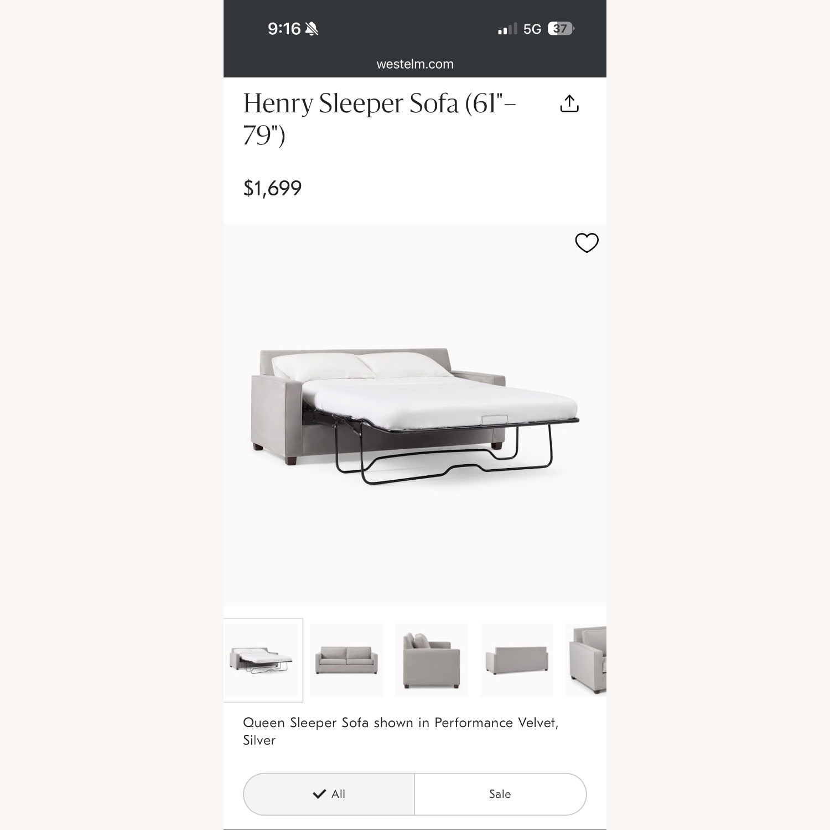Tap the checkmark in the All filter

[319, 794]
